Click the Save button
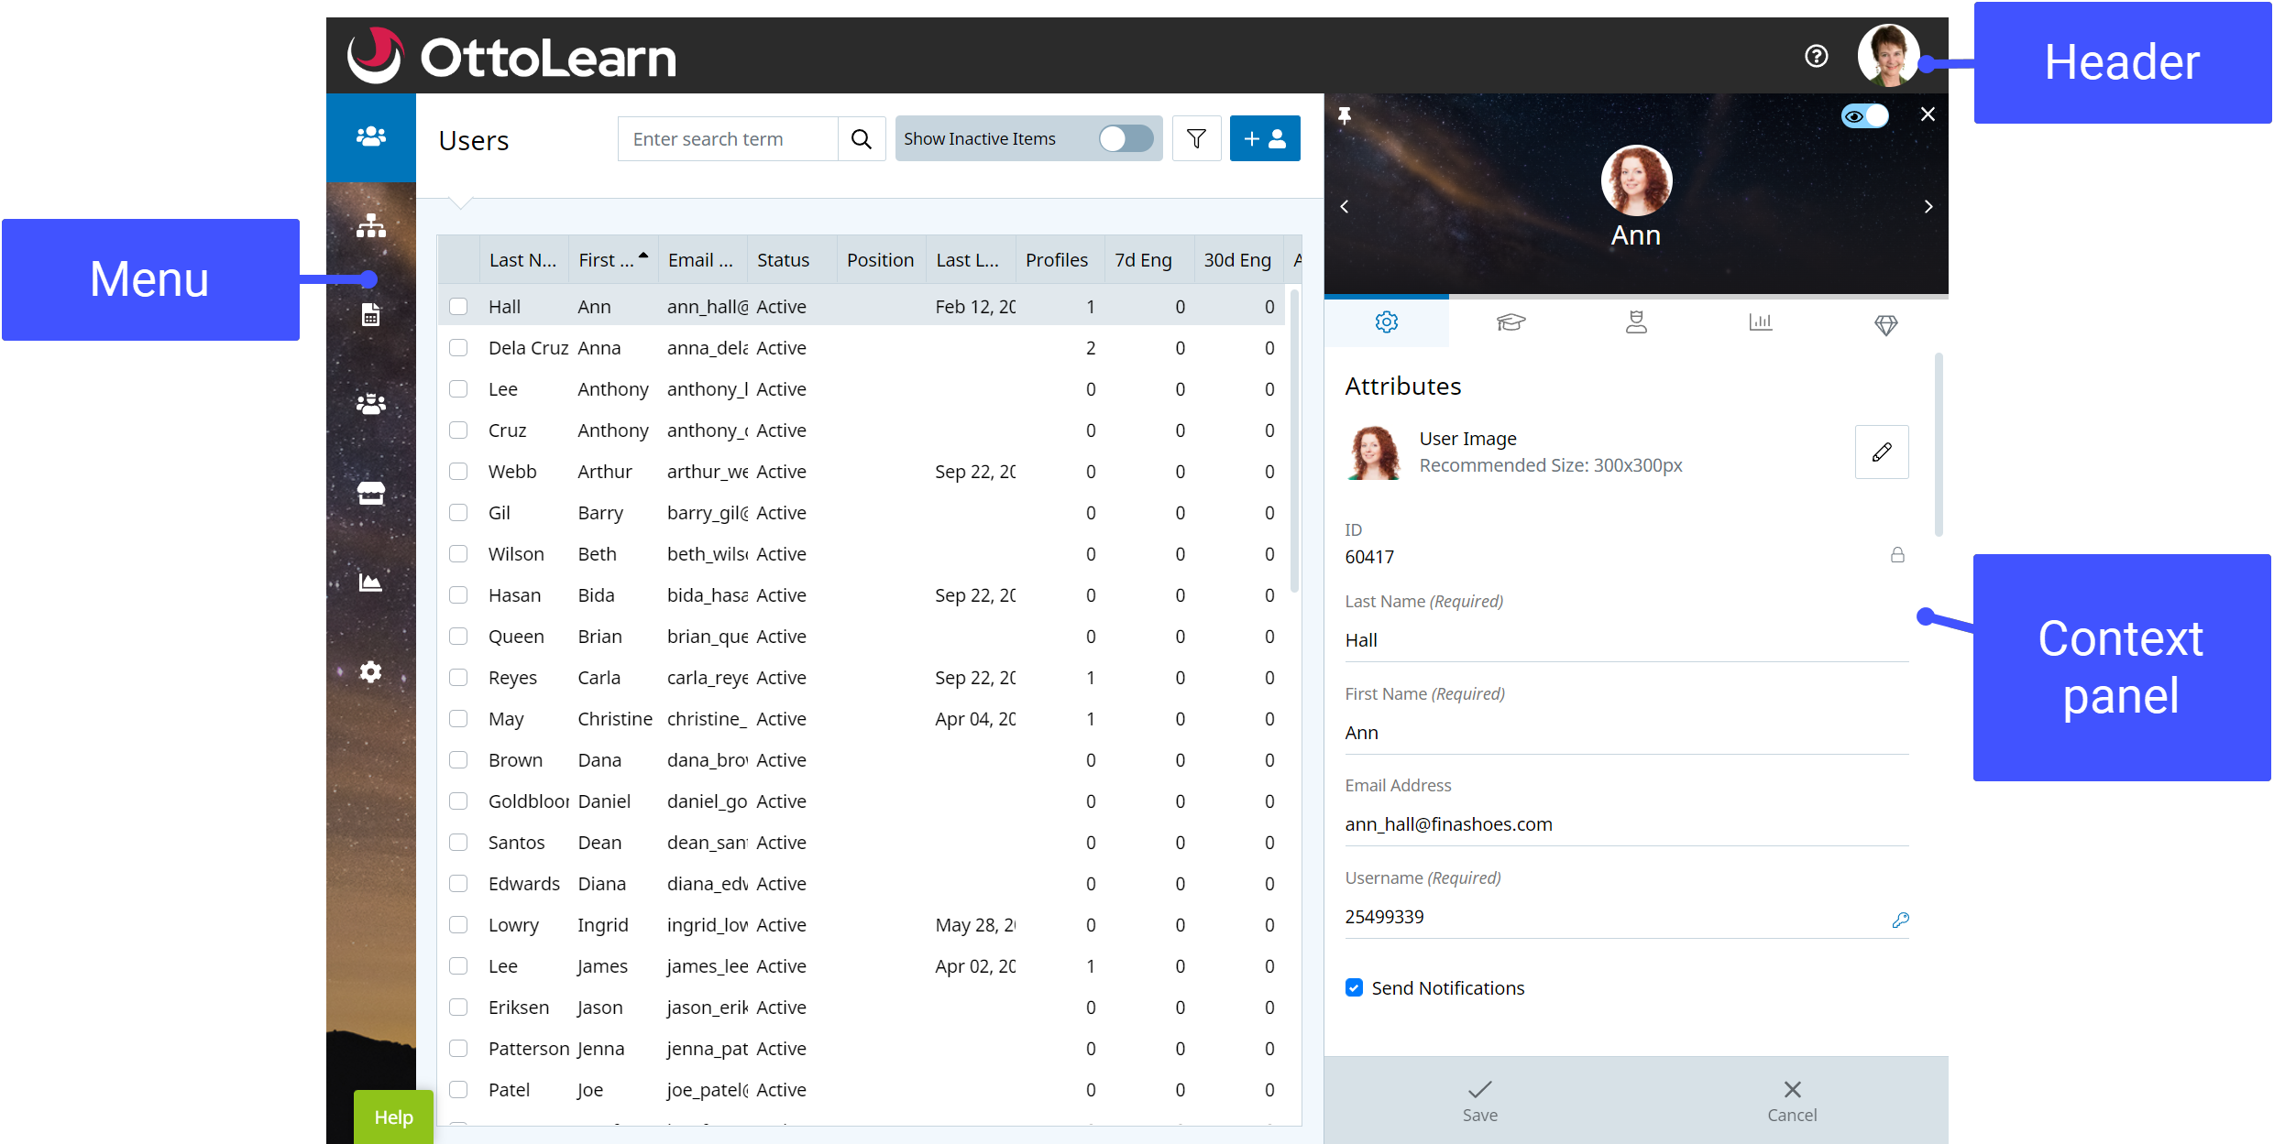2274x1144 pixels. point(1479,1100)
